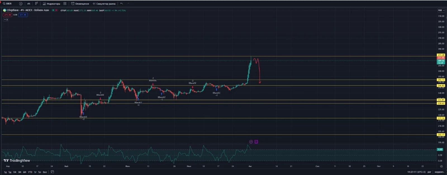Click the blue 271.95 buy price button
The image size is (447, 175).
(23, 15)
